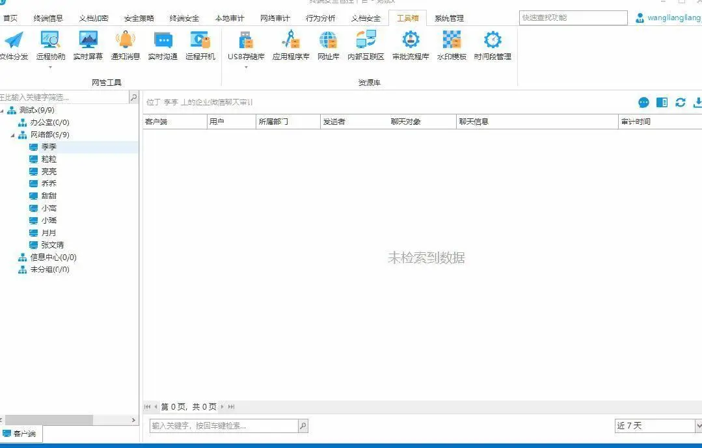Open the 远程开机 remote power-on tool
This screenshot has height=448, width=702.
coord(199,46)
